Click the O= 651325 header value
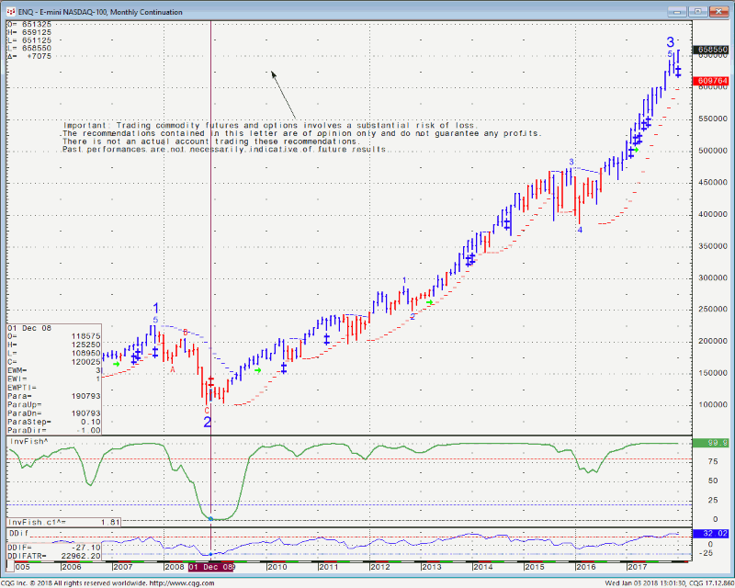 29,25
